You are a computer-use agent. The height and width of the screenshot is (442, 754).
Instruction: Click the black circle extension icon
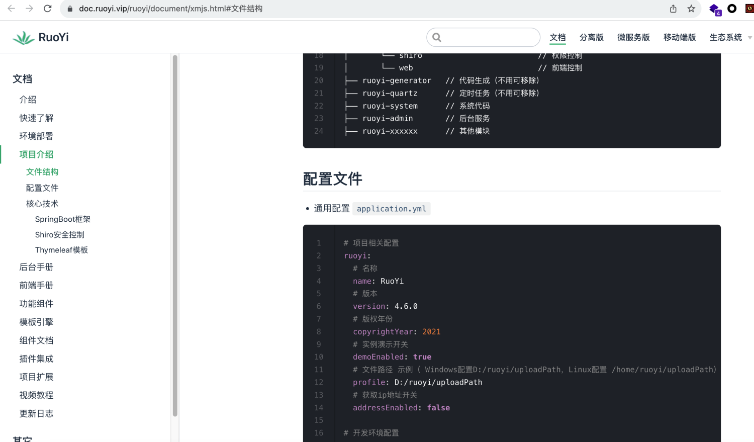tap(732, 9)
